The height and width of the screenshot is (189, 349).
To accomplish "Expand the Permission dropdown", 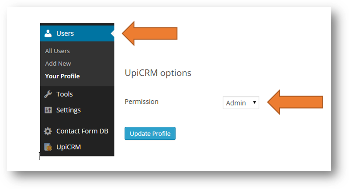I will 241,102.
